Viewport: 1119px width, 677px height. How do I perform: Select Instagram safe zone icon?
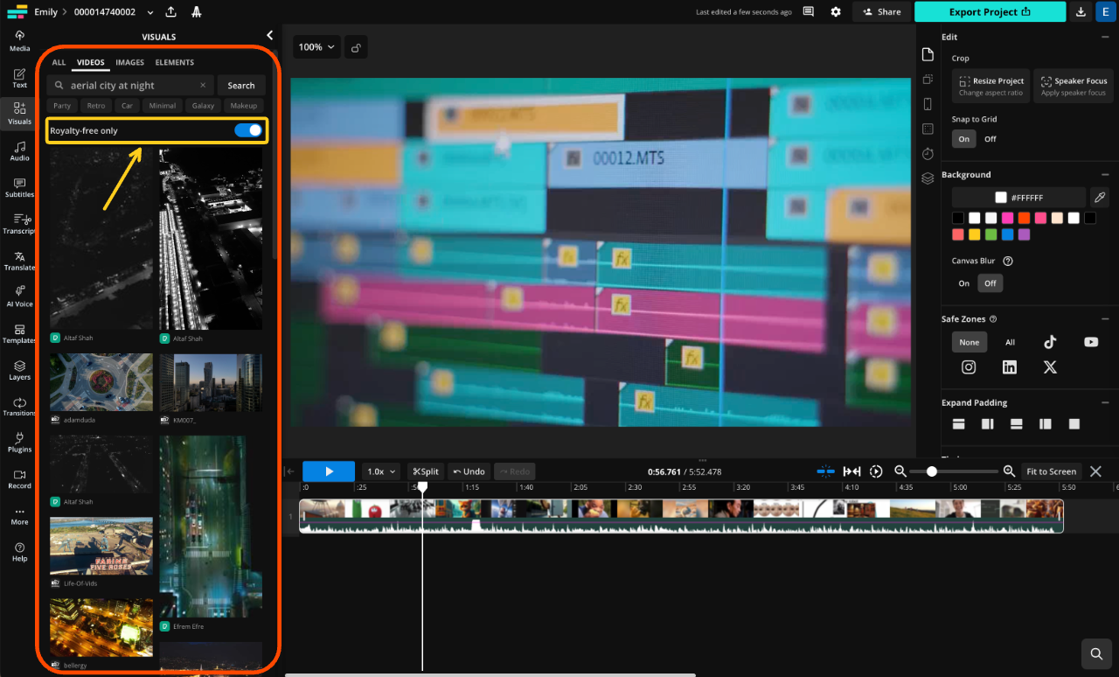(969, 367)
